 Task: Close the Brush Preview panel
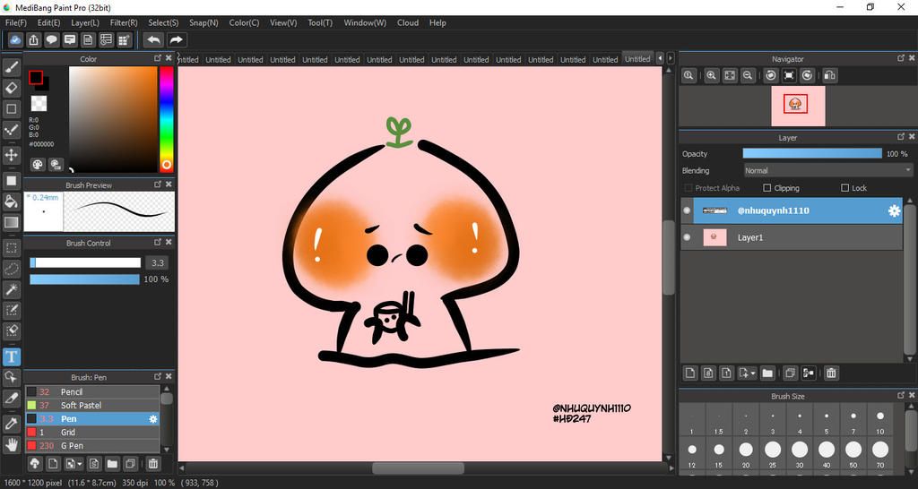point(169,184)
